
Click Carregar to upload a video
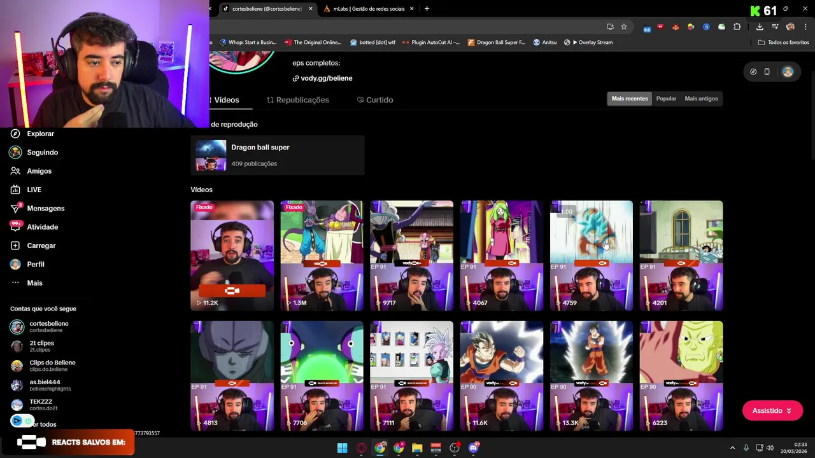point(33,246)
